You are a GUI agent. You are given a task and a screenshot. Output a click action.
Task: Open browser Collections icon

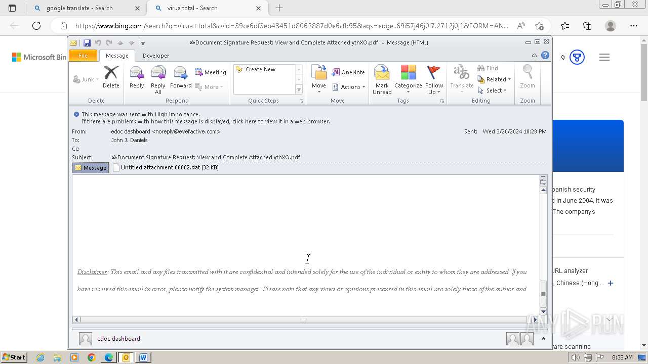(587, 26)
